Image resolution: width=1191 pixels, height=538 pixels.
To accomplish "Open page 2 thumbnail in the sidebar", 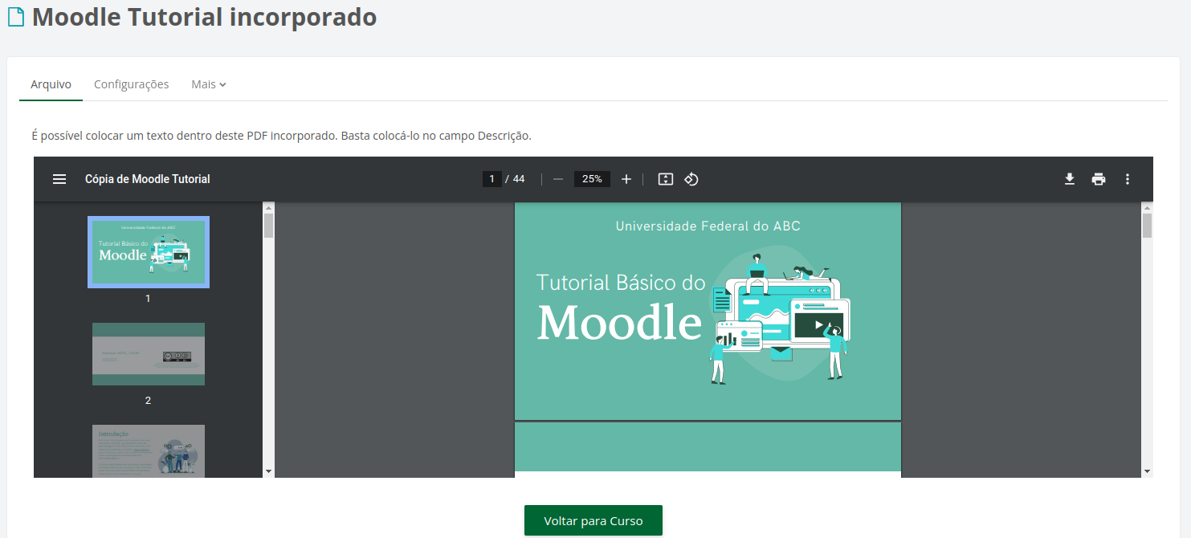I will click(x=148, y=353).
